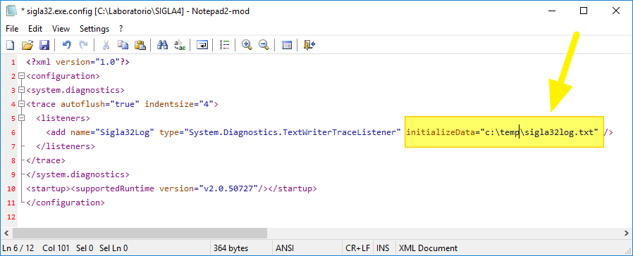Collapse the configuration node fold marker
The height and width of the screenshot is (256, 633).
[x=22, y=76]
